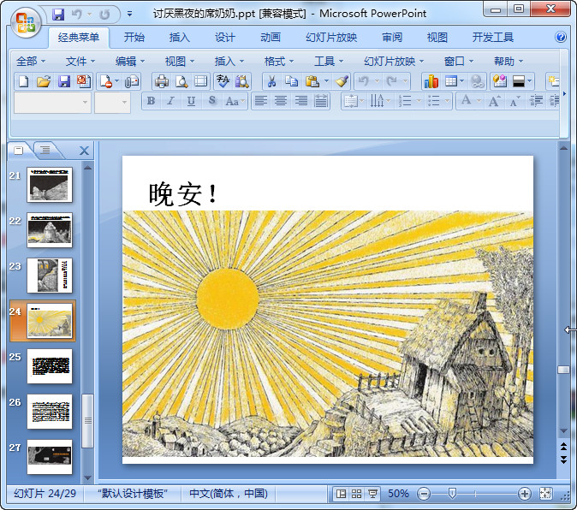Open the font size combo box
Image resolution: width=577 pixels, height=510 pixels.
112,103
